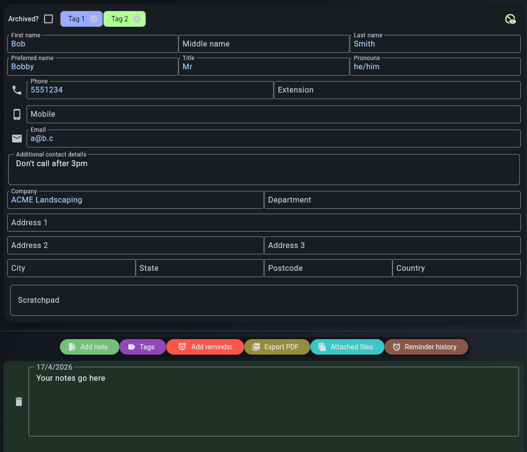Focus the City field

click(71, 268)
